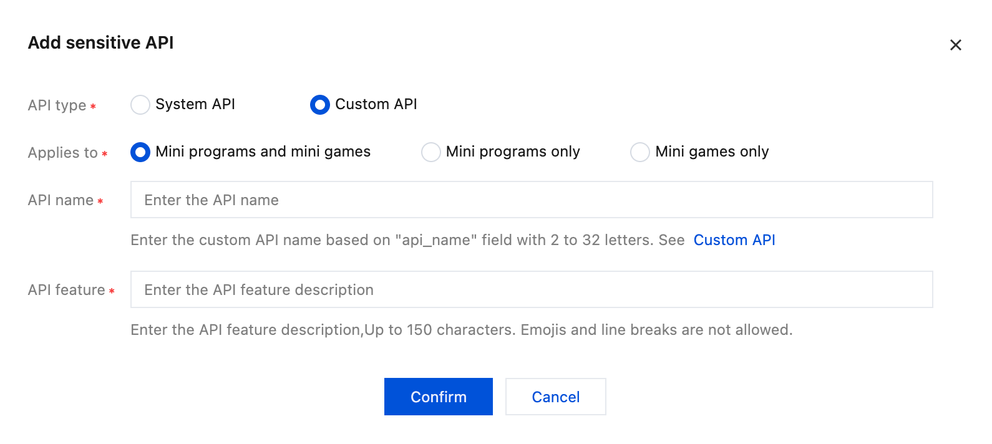Click the api_name helper text under API name

pyautogui.click(x=407, y=240)
